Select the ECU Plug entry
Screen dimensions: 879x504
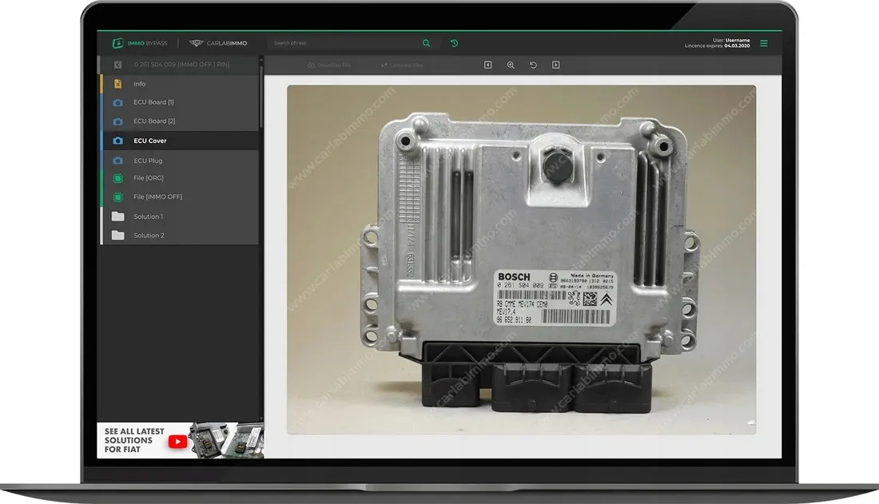click(x=179, y=161)
